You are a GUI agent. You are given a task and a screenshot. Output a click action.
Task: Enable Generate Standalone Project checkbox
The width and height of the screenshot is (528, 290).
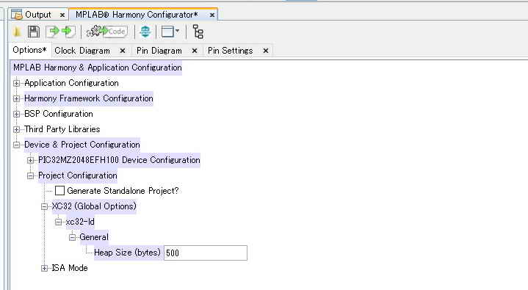tap(59, 191)
